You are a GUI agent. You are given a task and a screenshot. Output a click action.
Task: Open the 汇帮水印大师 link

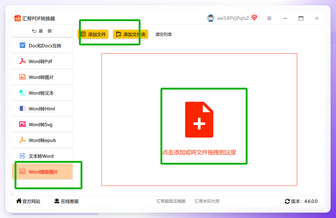tap(207, 201)
